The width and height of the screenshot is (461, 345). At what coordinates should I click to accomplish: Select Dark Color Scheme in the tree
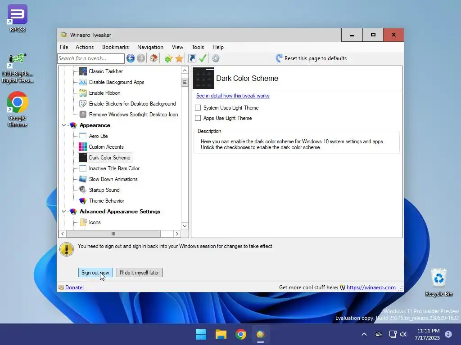click(x=109, y=158)
